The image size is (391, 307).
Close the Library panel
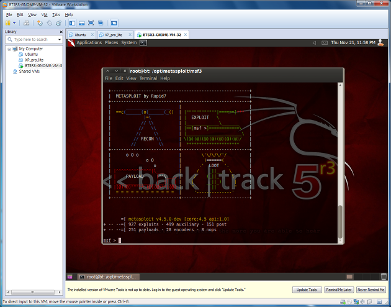(61, 32)
